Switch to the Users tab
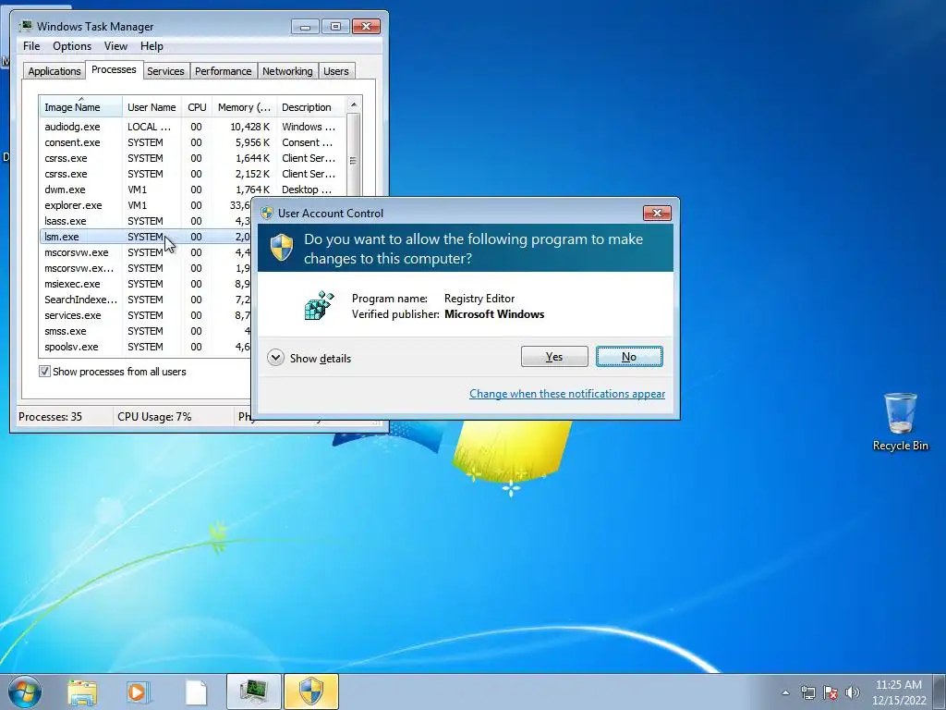 click(336, 71)
